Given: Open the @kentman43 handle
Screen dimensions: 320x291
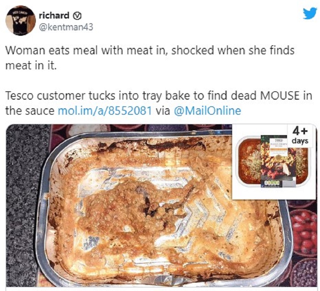Looking at the screenshot, I should point(66,27).
